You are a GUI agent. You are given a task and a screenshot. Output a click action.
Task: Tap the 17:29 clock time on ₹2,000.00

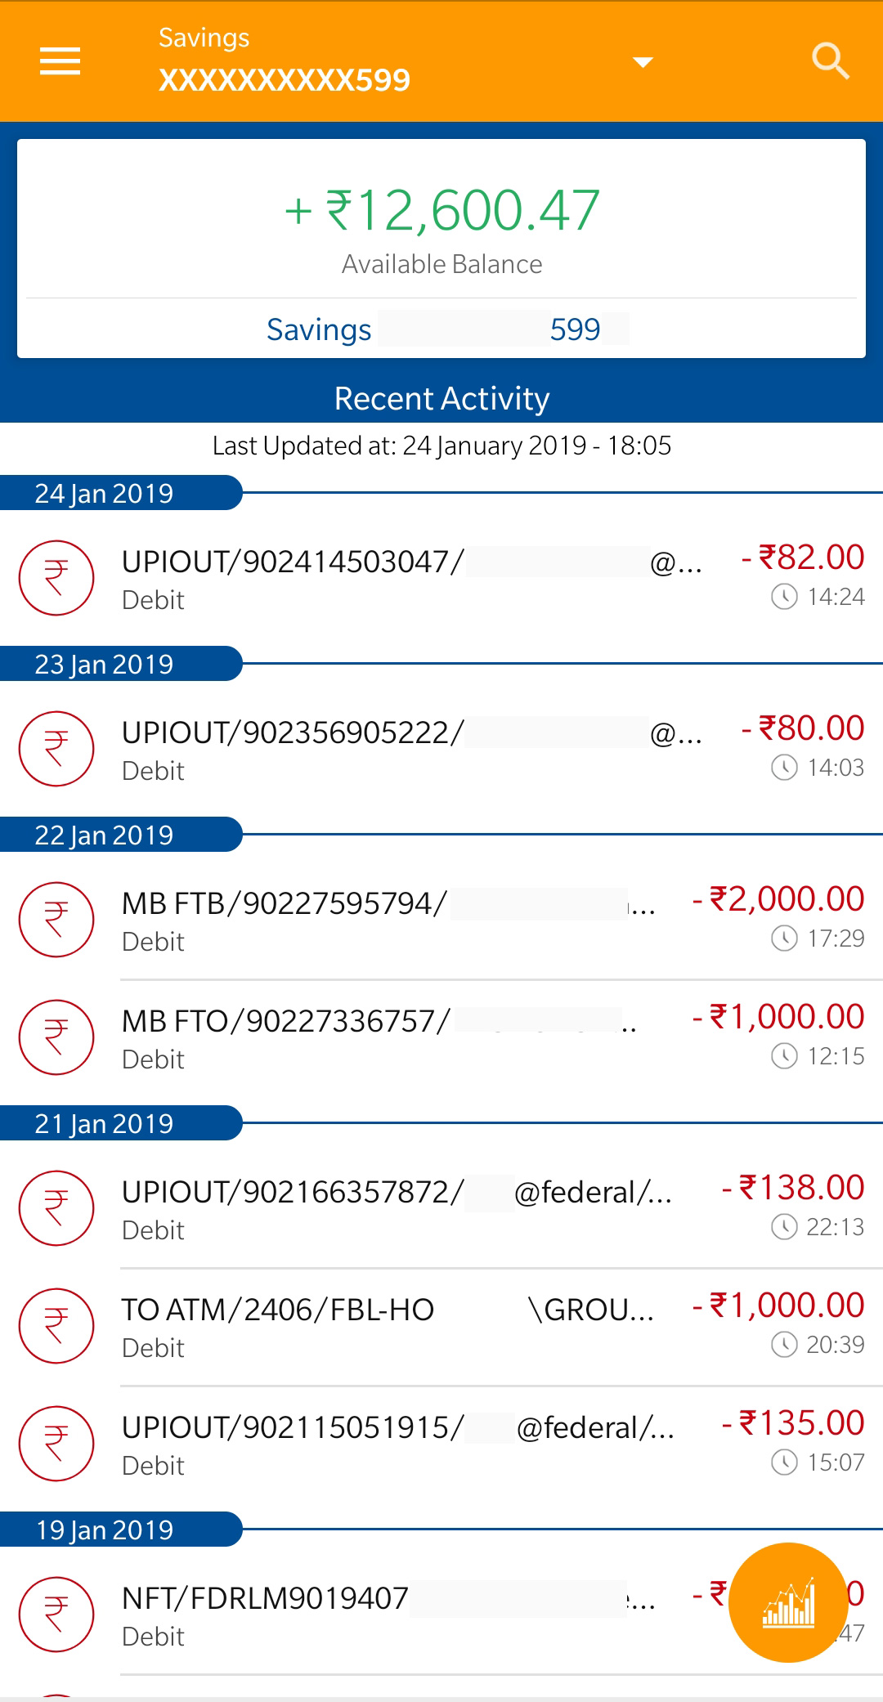click(x=818, y=938)
